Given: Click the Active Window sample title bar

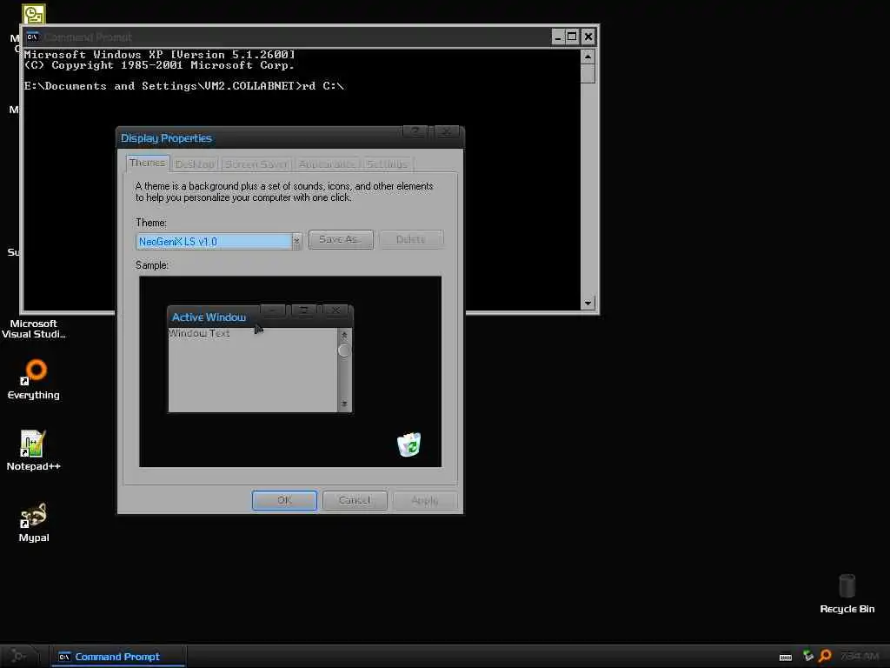Looking at the screenshot, I should click(261, 316).
